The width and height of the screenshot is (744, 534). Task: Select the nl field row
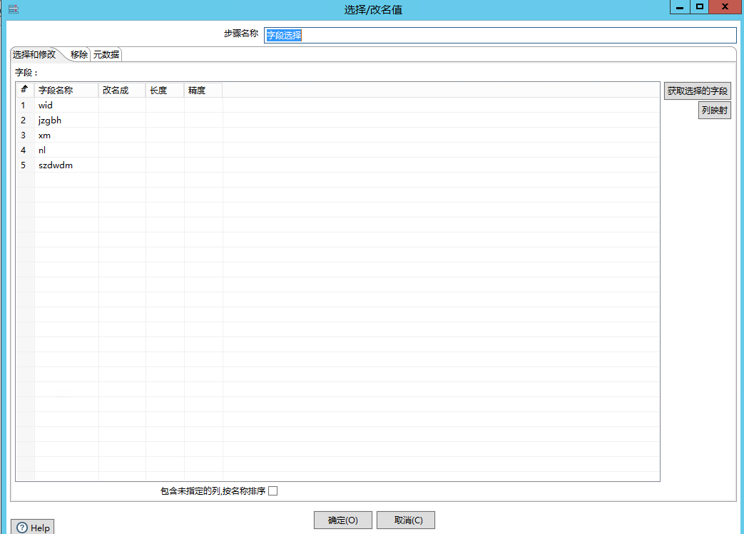337,150
